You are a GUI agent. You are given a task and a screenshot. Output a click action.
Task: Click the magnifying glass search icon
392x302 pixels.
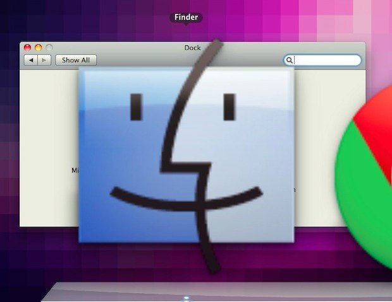click(289, 60)
